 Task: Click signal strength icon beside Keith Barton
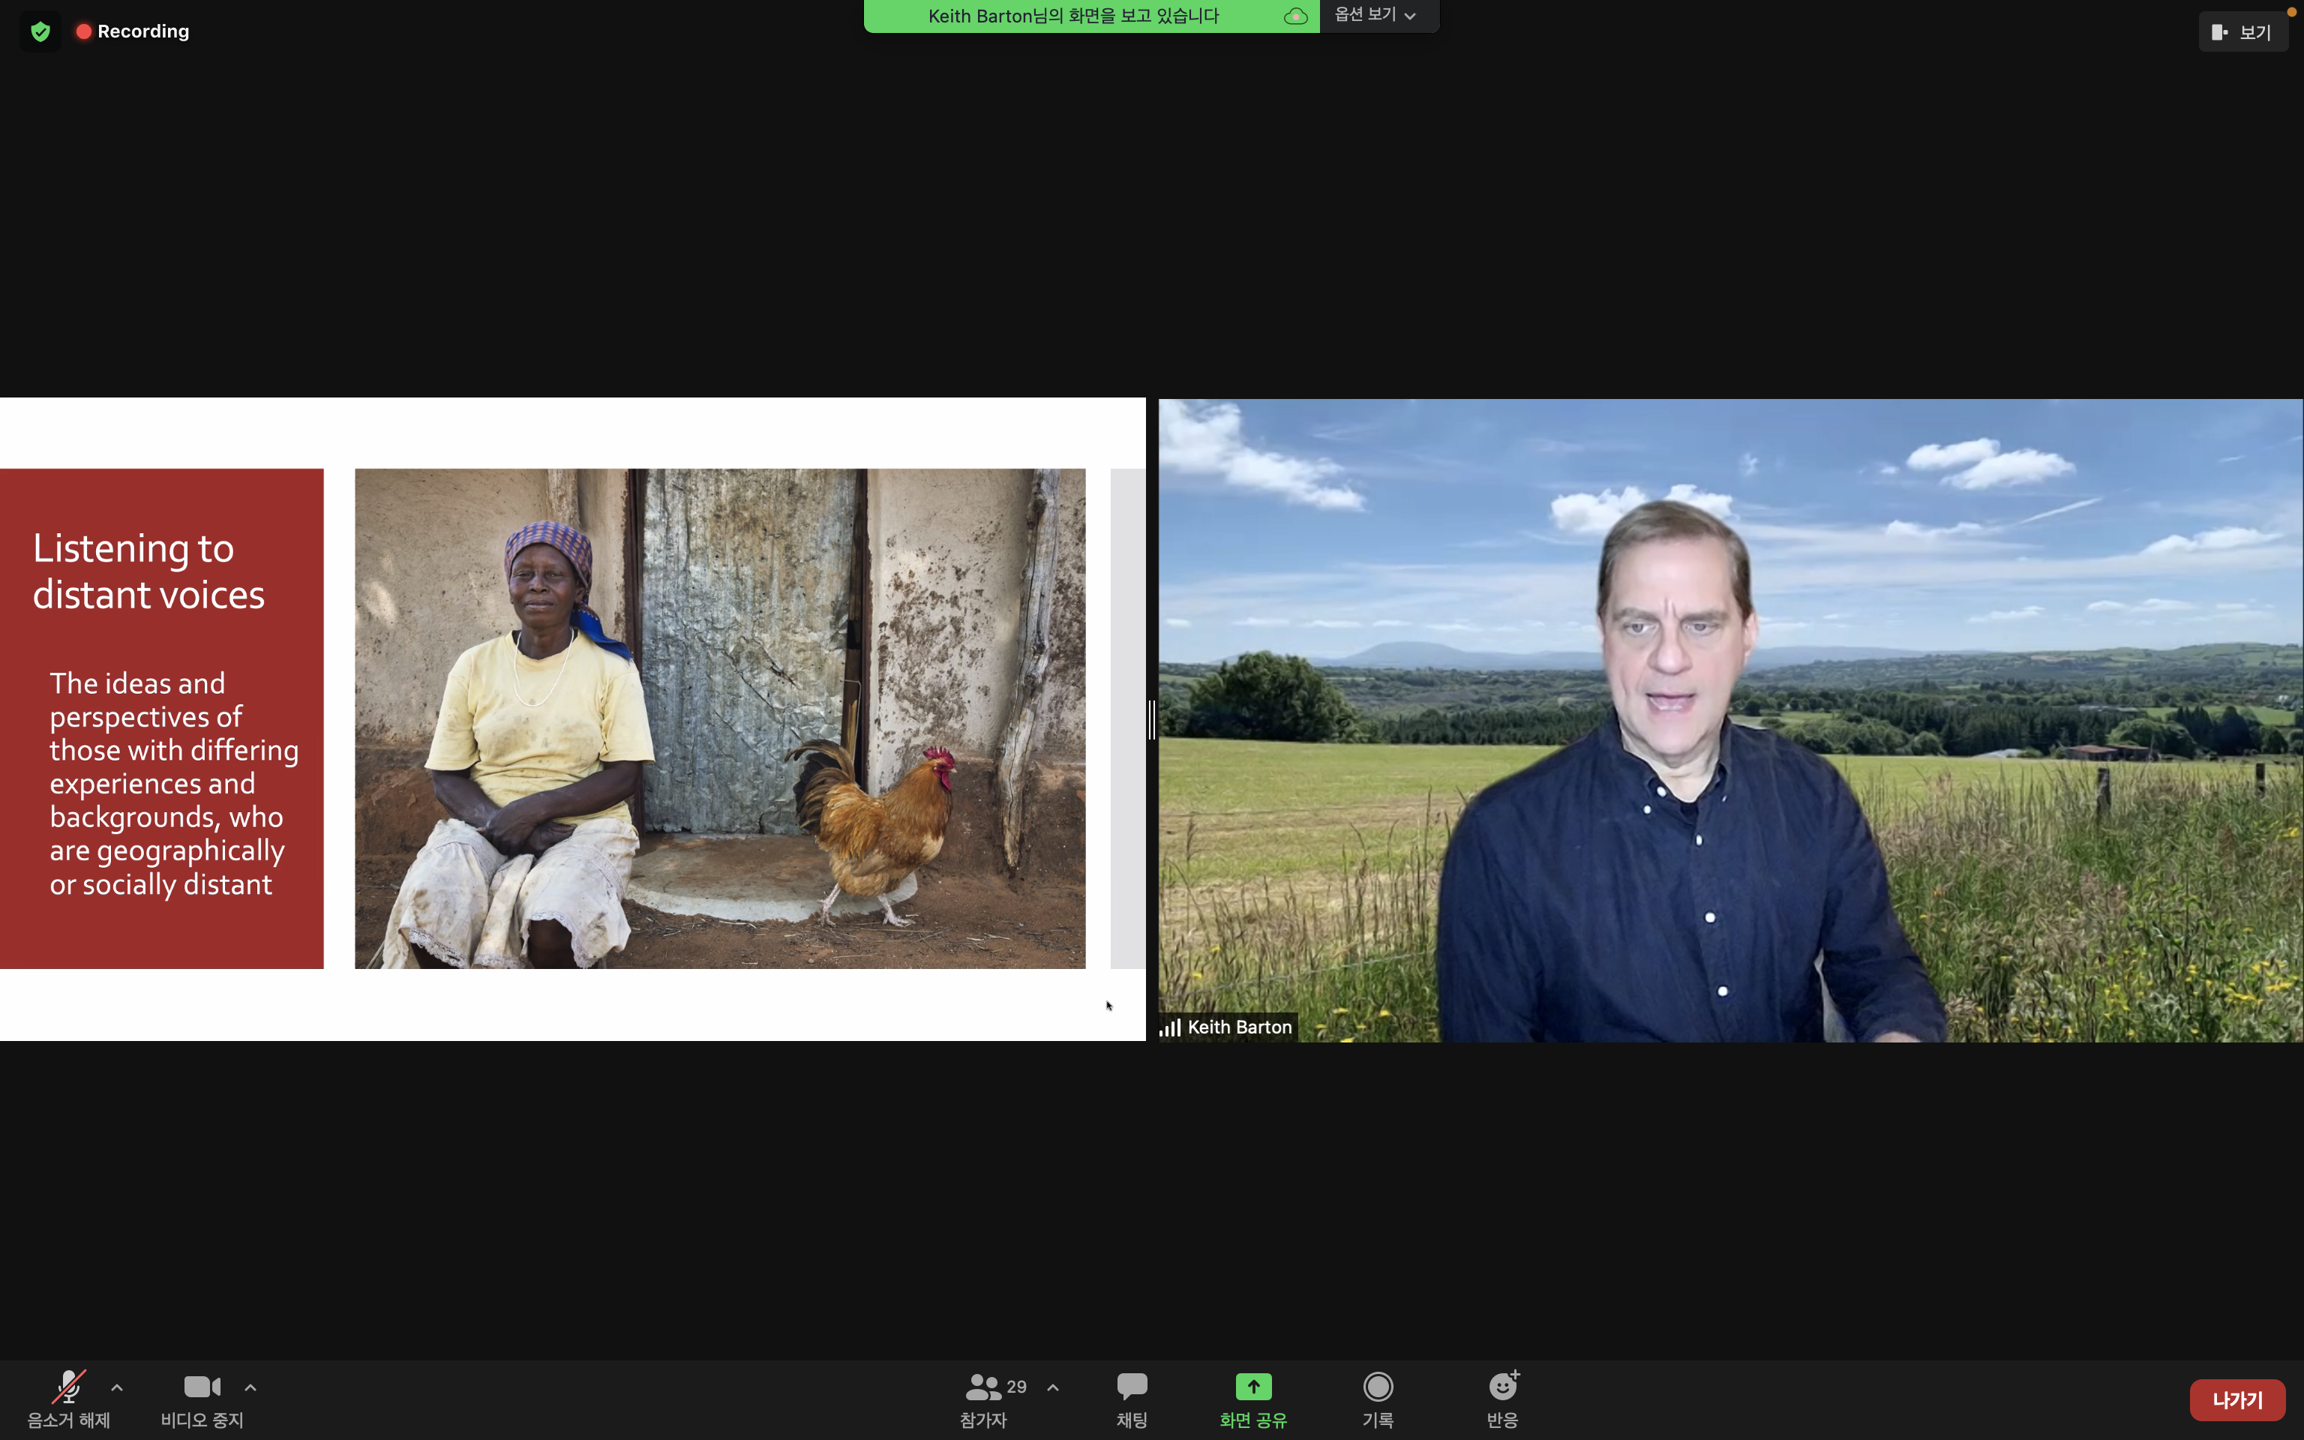[x=1170, y=1027]
